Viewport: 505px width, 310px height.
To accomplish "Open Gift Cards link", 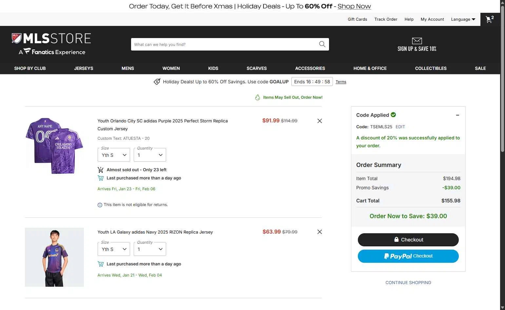I will (x=358, y=19).
